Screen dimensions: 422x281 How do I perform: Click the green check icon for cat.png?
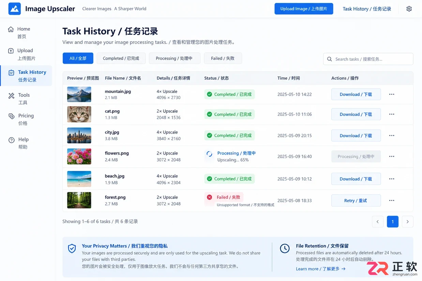(x=209, y=114)
